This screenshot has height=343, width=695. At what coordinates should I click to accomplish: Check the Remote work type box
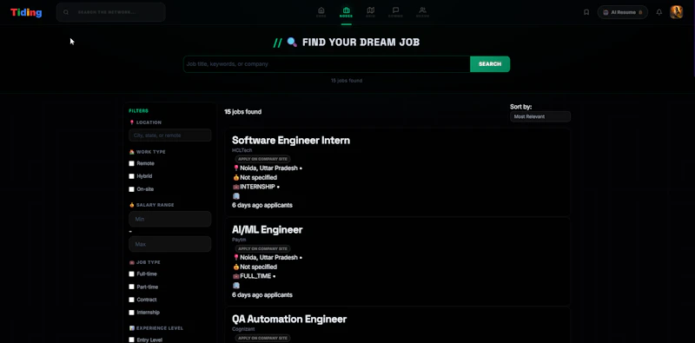click(x=132, y=163)
